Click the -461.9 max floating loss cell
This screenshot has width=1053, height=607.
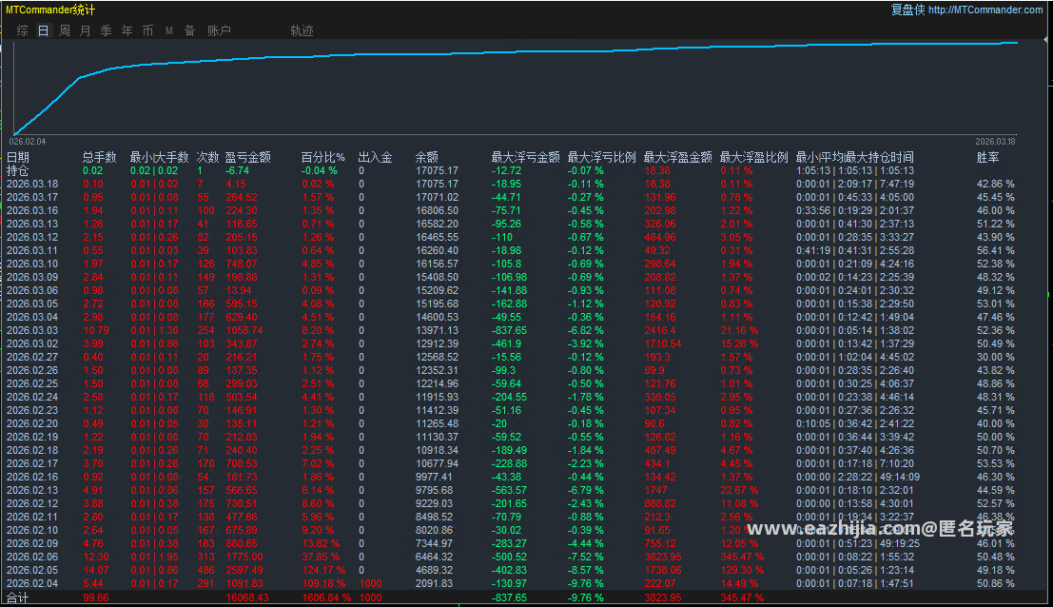pyautogui.click(x=506, y=343)
